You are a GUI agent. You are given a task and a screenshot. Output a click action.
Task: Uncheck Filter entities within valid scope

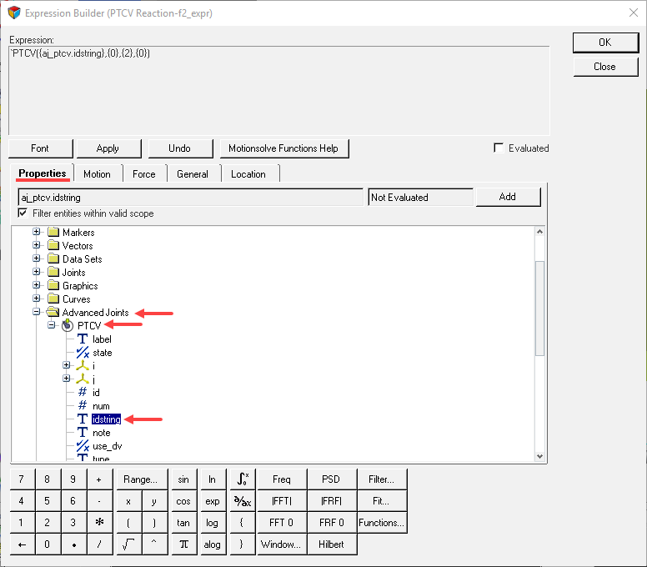[23, 213]
